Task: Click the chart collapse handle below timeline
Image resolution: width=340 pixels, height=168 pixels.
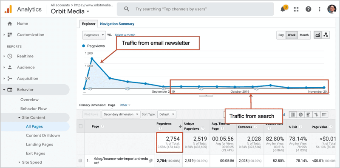Action: (206, 95)
